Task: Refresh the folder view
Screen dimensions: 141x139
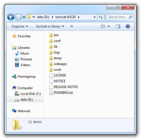Action: pyautogui.click(x=101, y=17)
